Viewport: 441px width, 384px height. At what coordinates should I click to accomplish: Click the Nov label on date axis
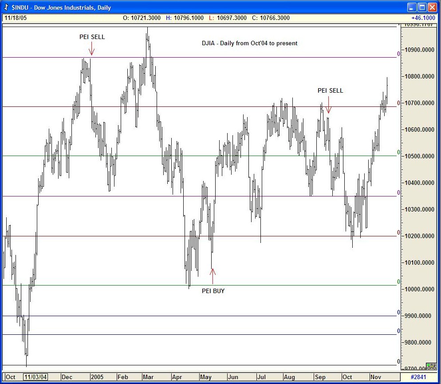point(376,377)
